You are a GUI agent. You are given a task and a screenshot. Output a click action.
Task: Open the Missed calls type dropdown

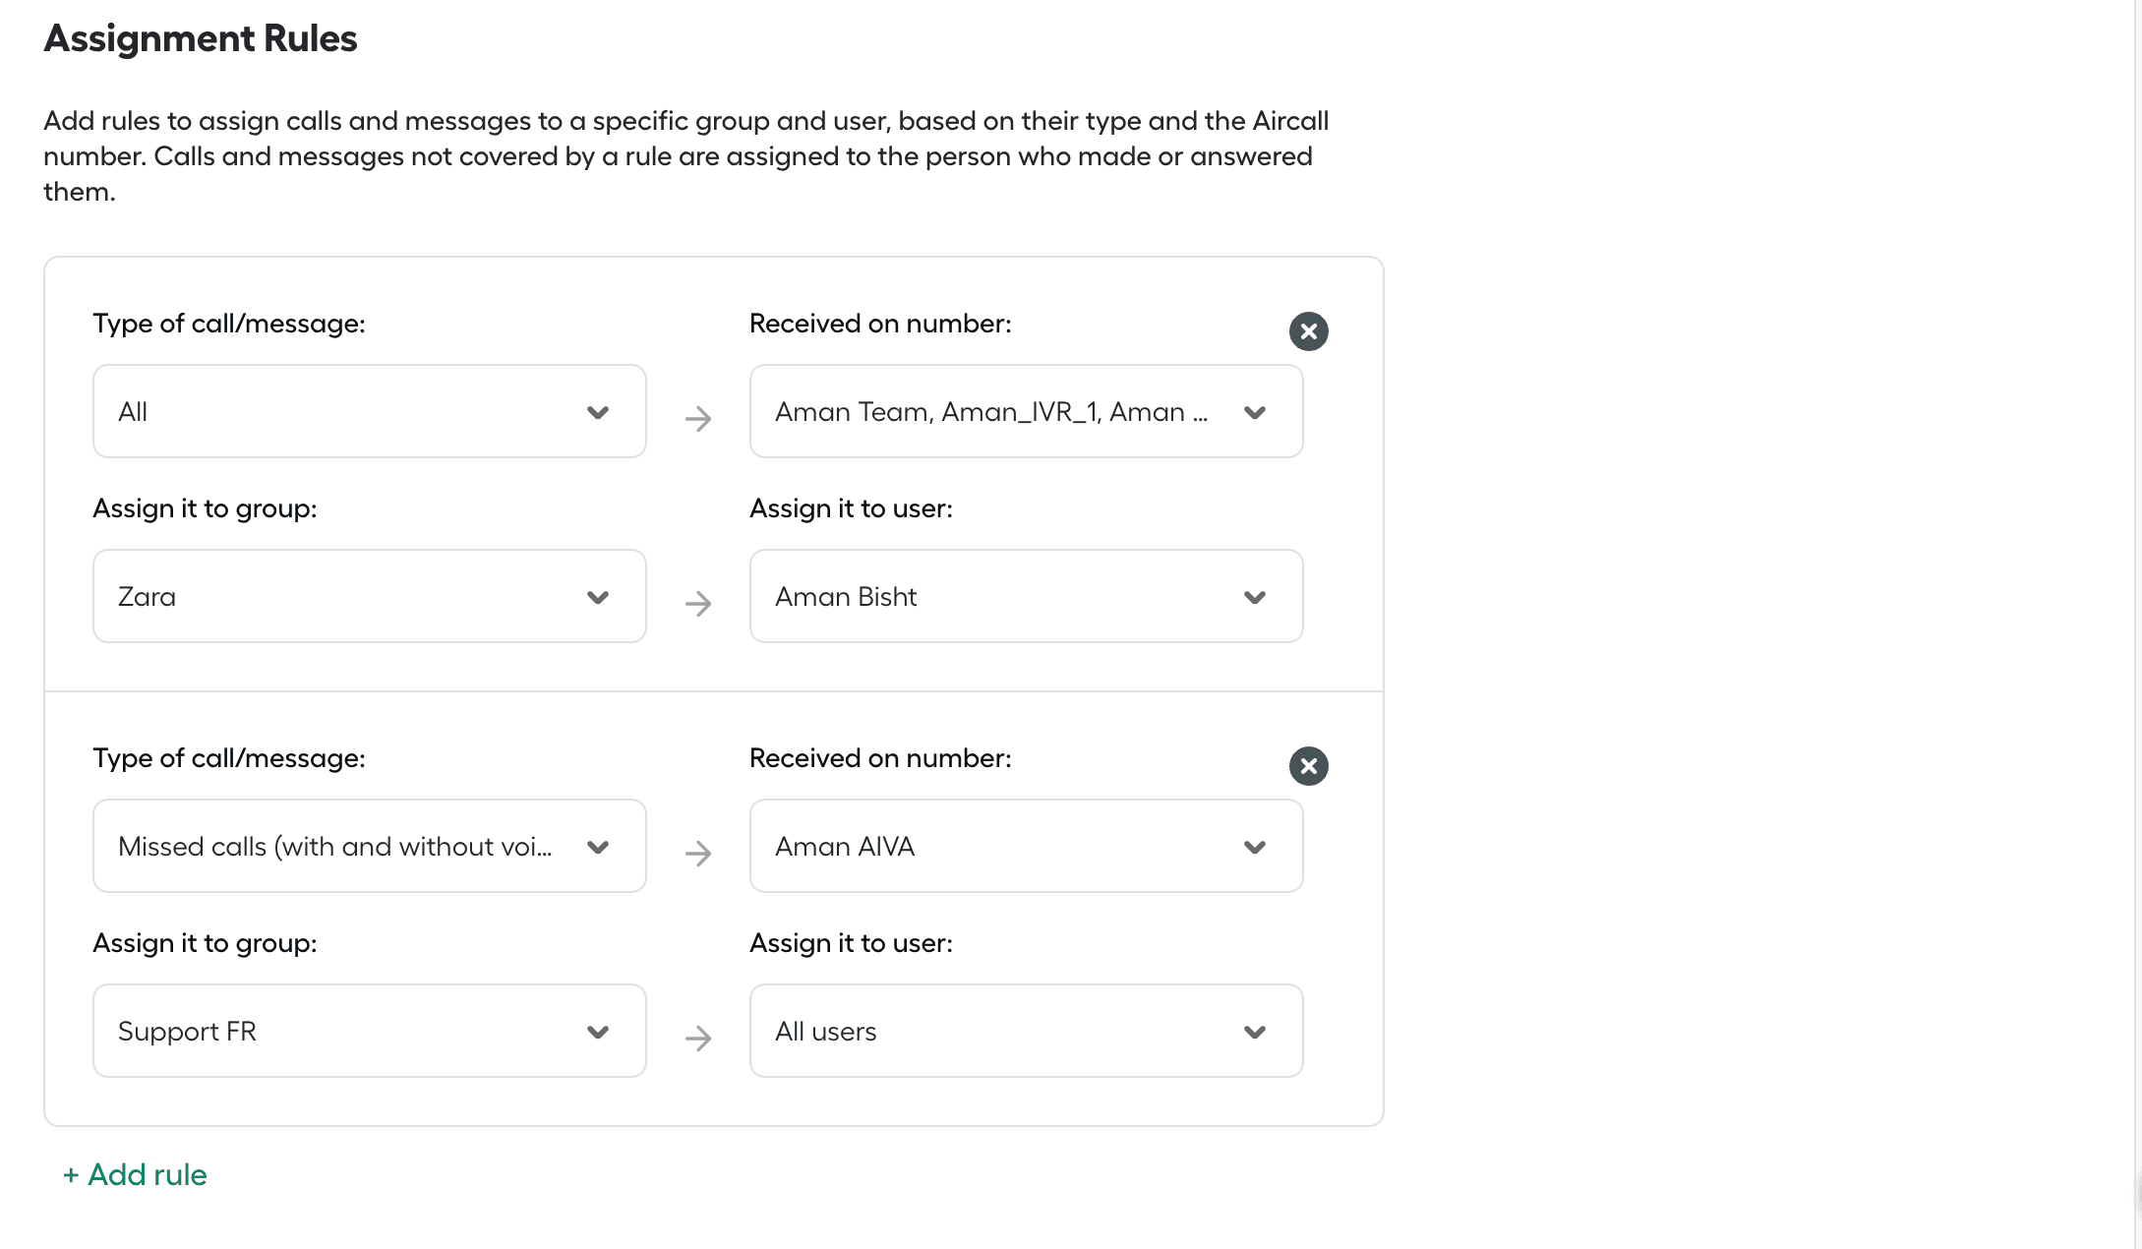369,846
